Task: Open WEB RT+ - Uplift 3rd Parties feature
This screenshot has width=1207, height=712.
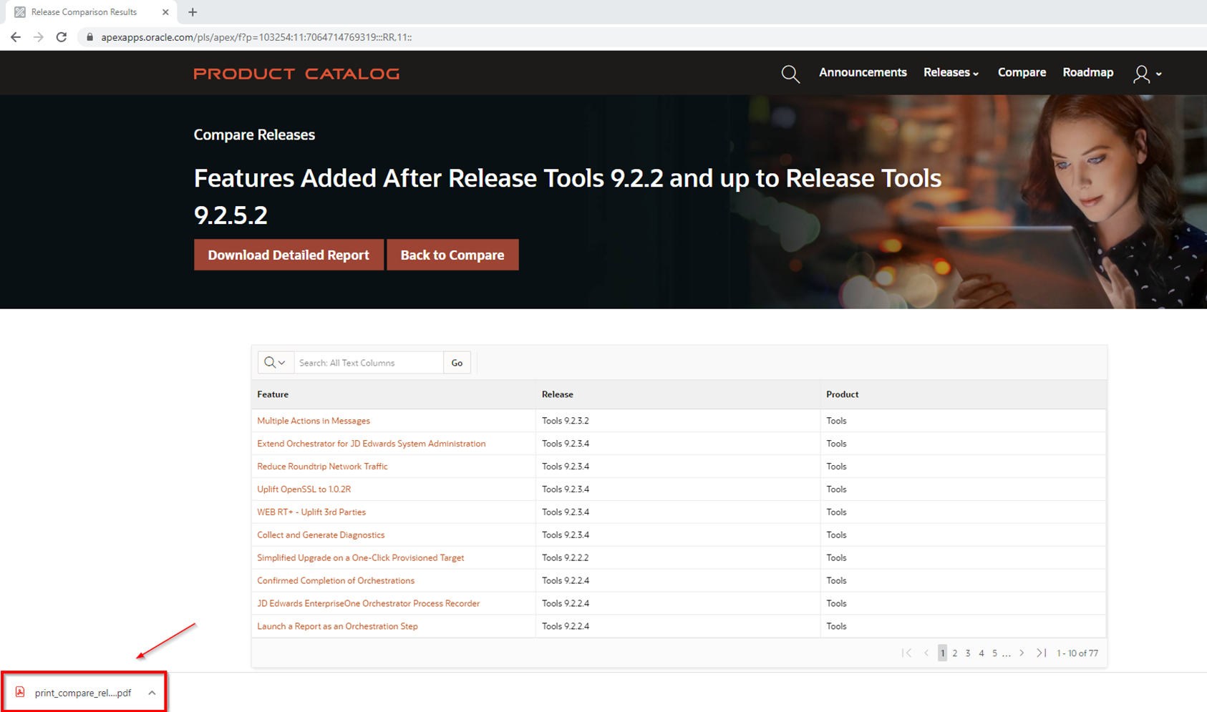Action: pyautogui.click(x=311, y=512)
